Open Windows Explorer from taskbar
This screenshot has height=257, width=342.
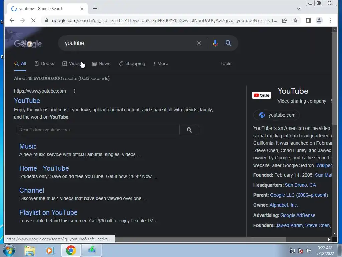(x=30, y=250)
